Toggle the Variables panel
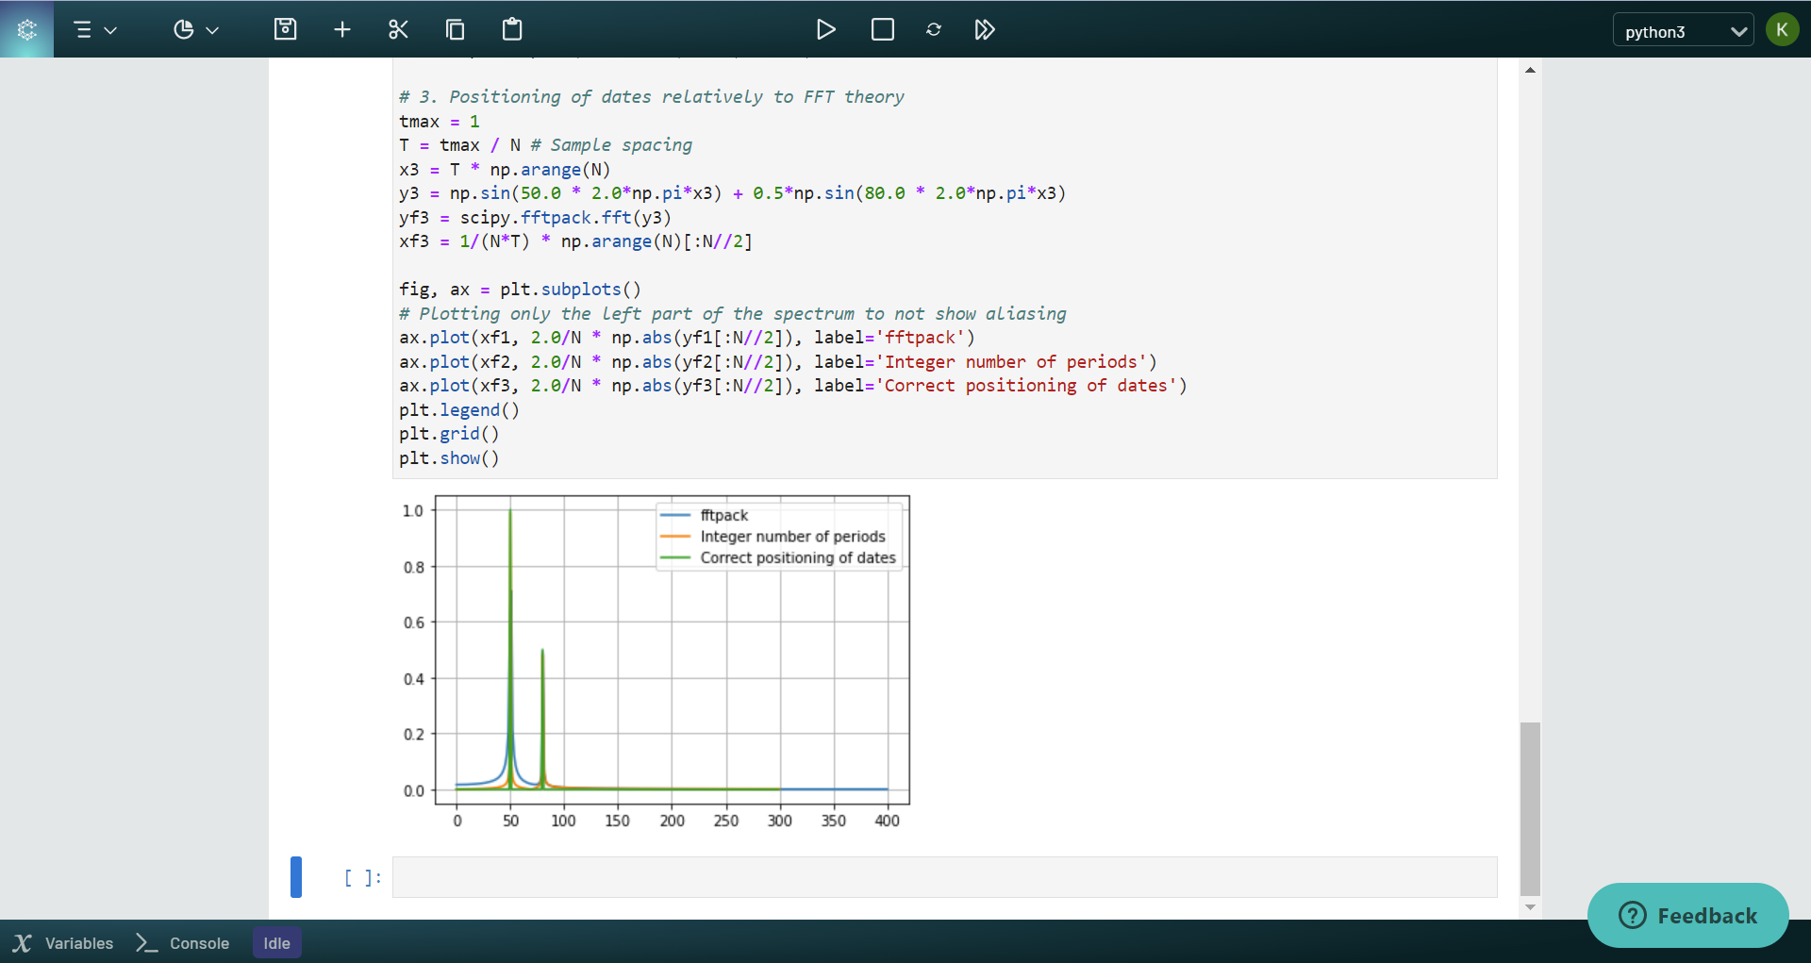Screen dimensions: 1811x963 [x=62, y=942]
